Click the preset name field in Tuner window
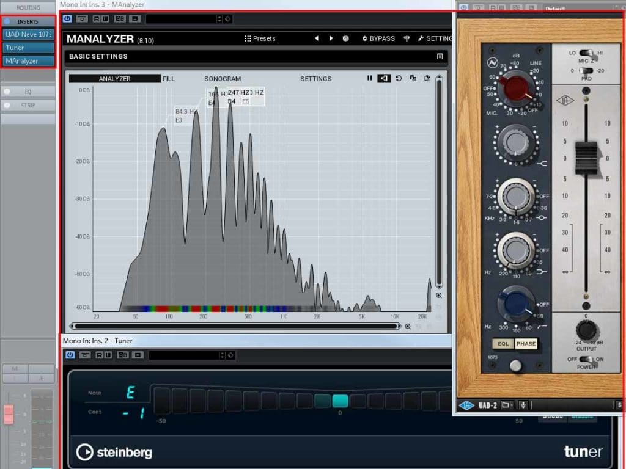The image size is (626, 469). pyautogui.click(x=183, y=355)
